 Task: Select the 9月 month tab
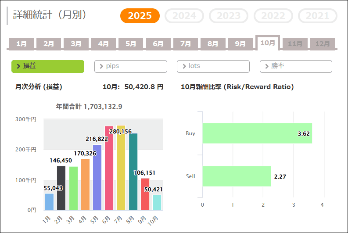240,44
